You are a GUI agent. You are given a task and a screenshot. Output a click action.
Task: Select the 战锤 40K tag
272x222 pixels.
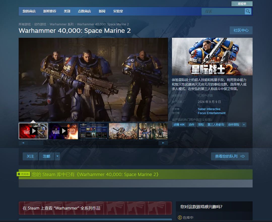coord(179,125)
